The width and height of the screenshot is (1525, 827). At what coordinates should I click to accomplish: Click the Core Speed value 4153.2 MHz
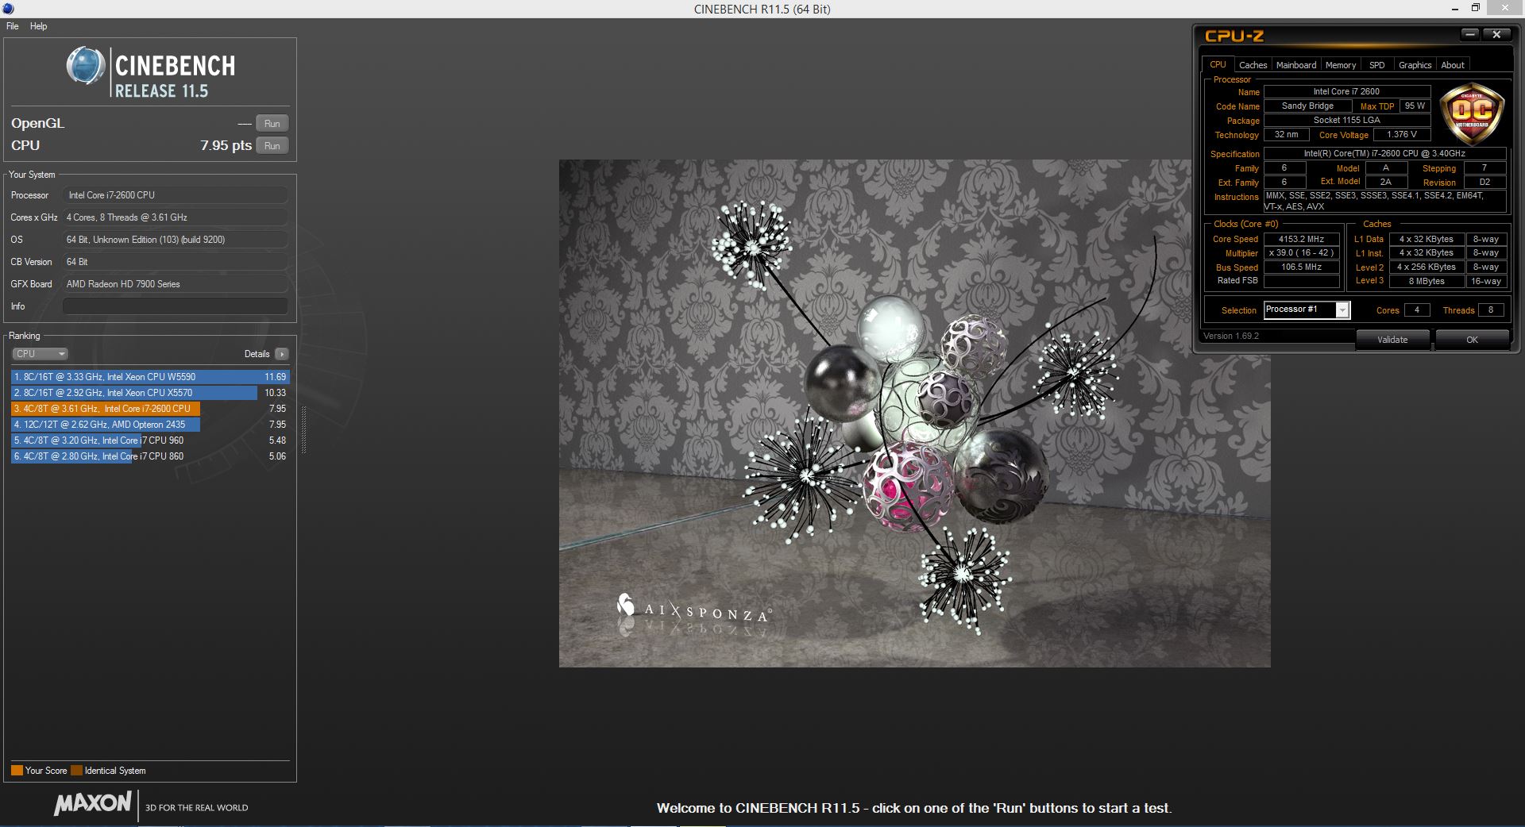click(x=1301, y=239)
